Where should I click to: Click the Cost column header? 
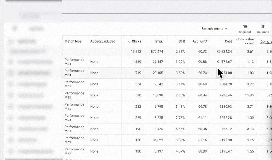tap(228, 41)
